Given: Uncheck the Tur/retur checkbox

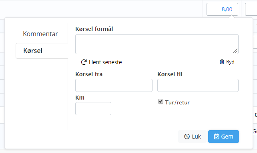Looking at the screenshot, I should [x=161, y=101].
